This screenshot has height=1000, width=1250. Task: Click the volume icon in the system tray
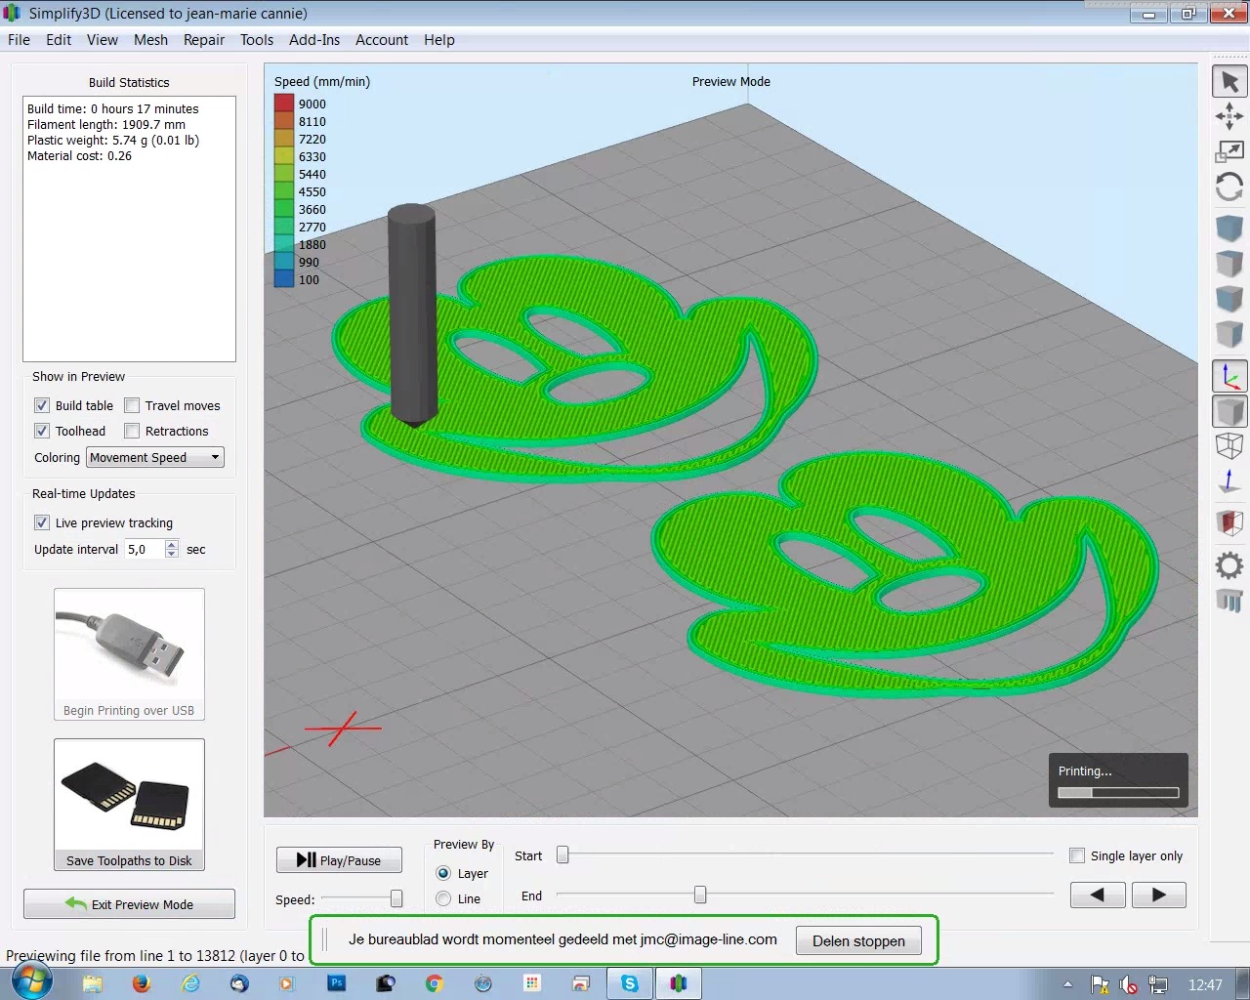tap(1129, 984)
